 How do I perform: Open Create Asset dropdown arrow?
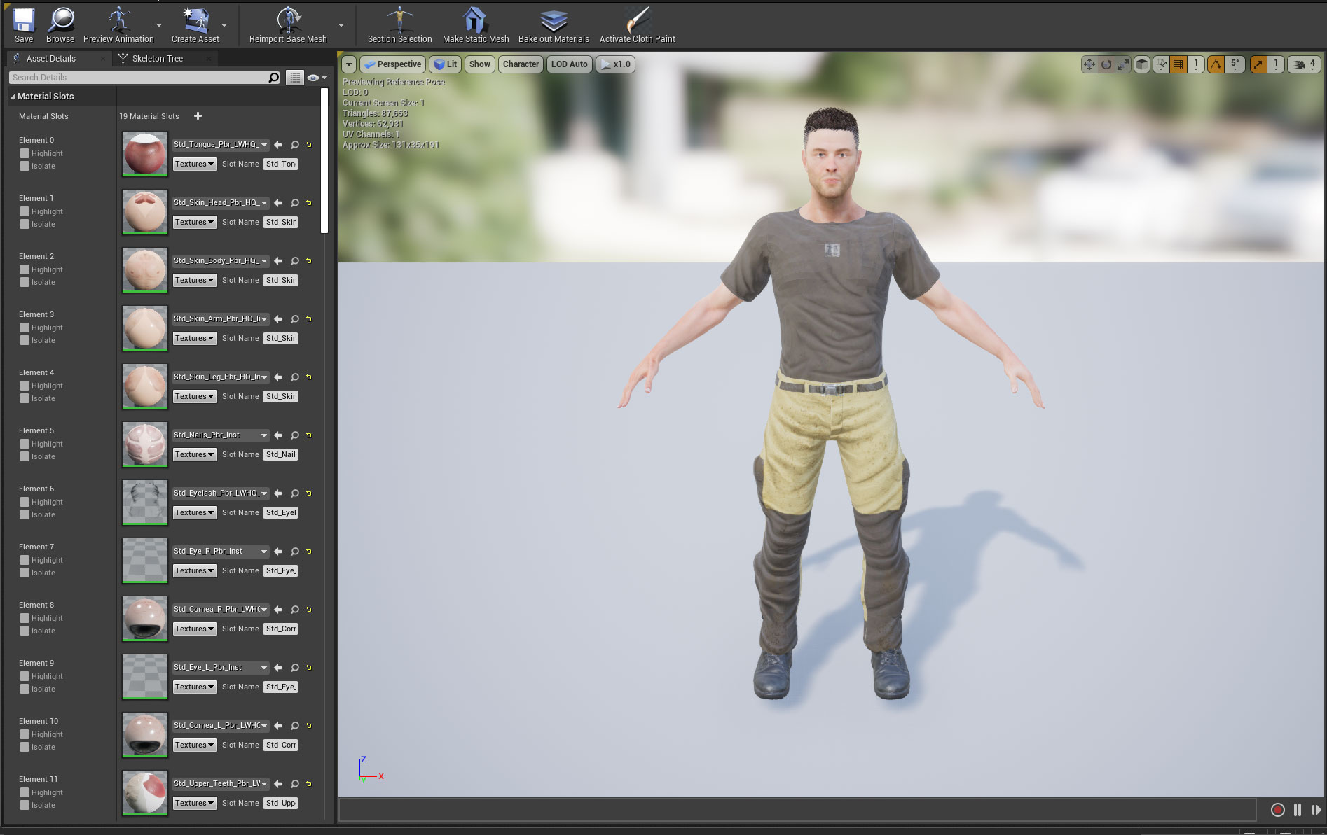pos(224,25)
